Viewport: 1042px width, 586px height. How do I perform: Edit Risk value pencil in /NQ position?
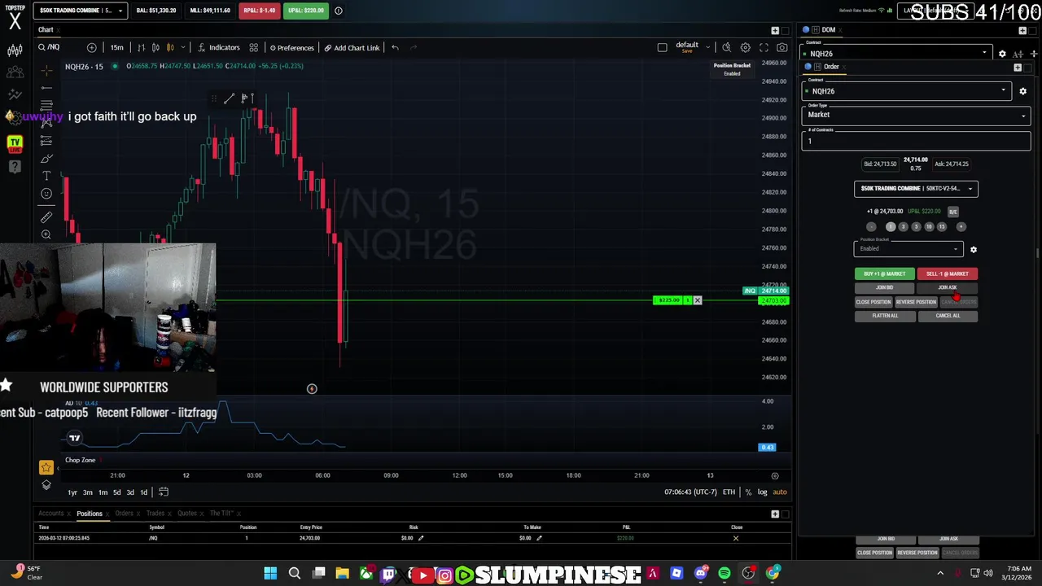[421, 538]
